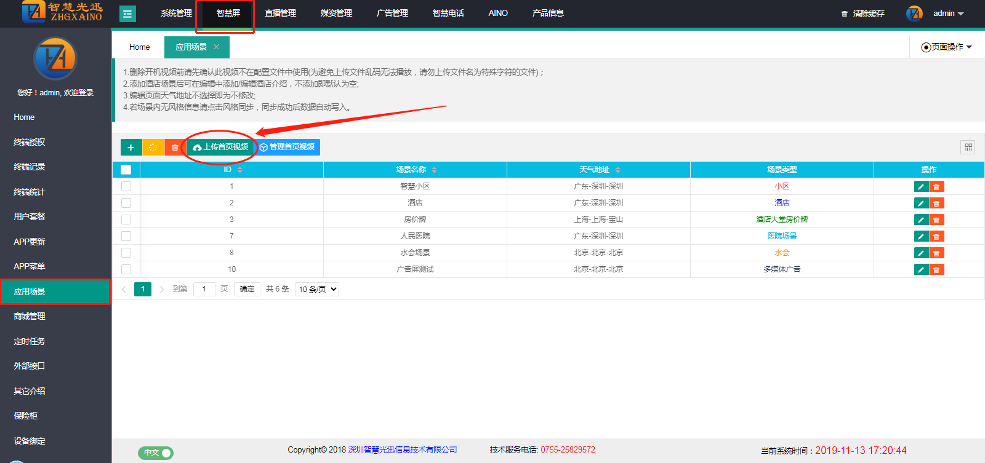Edit the 人民医院 scene row
The image size is (985, 463).
click(921, 237)
